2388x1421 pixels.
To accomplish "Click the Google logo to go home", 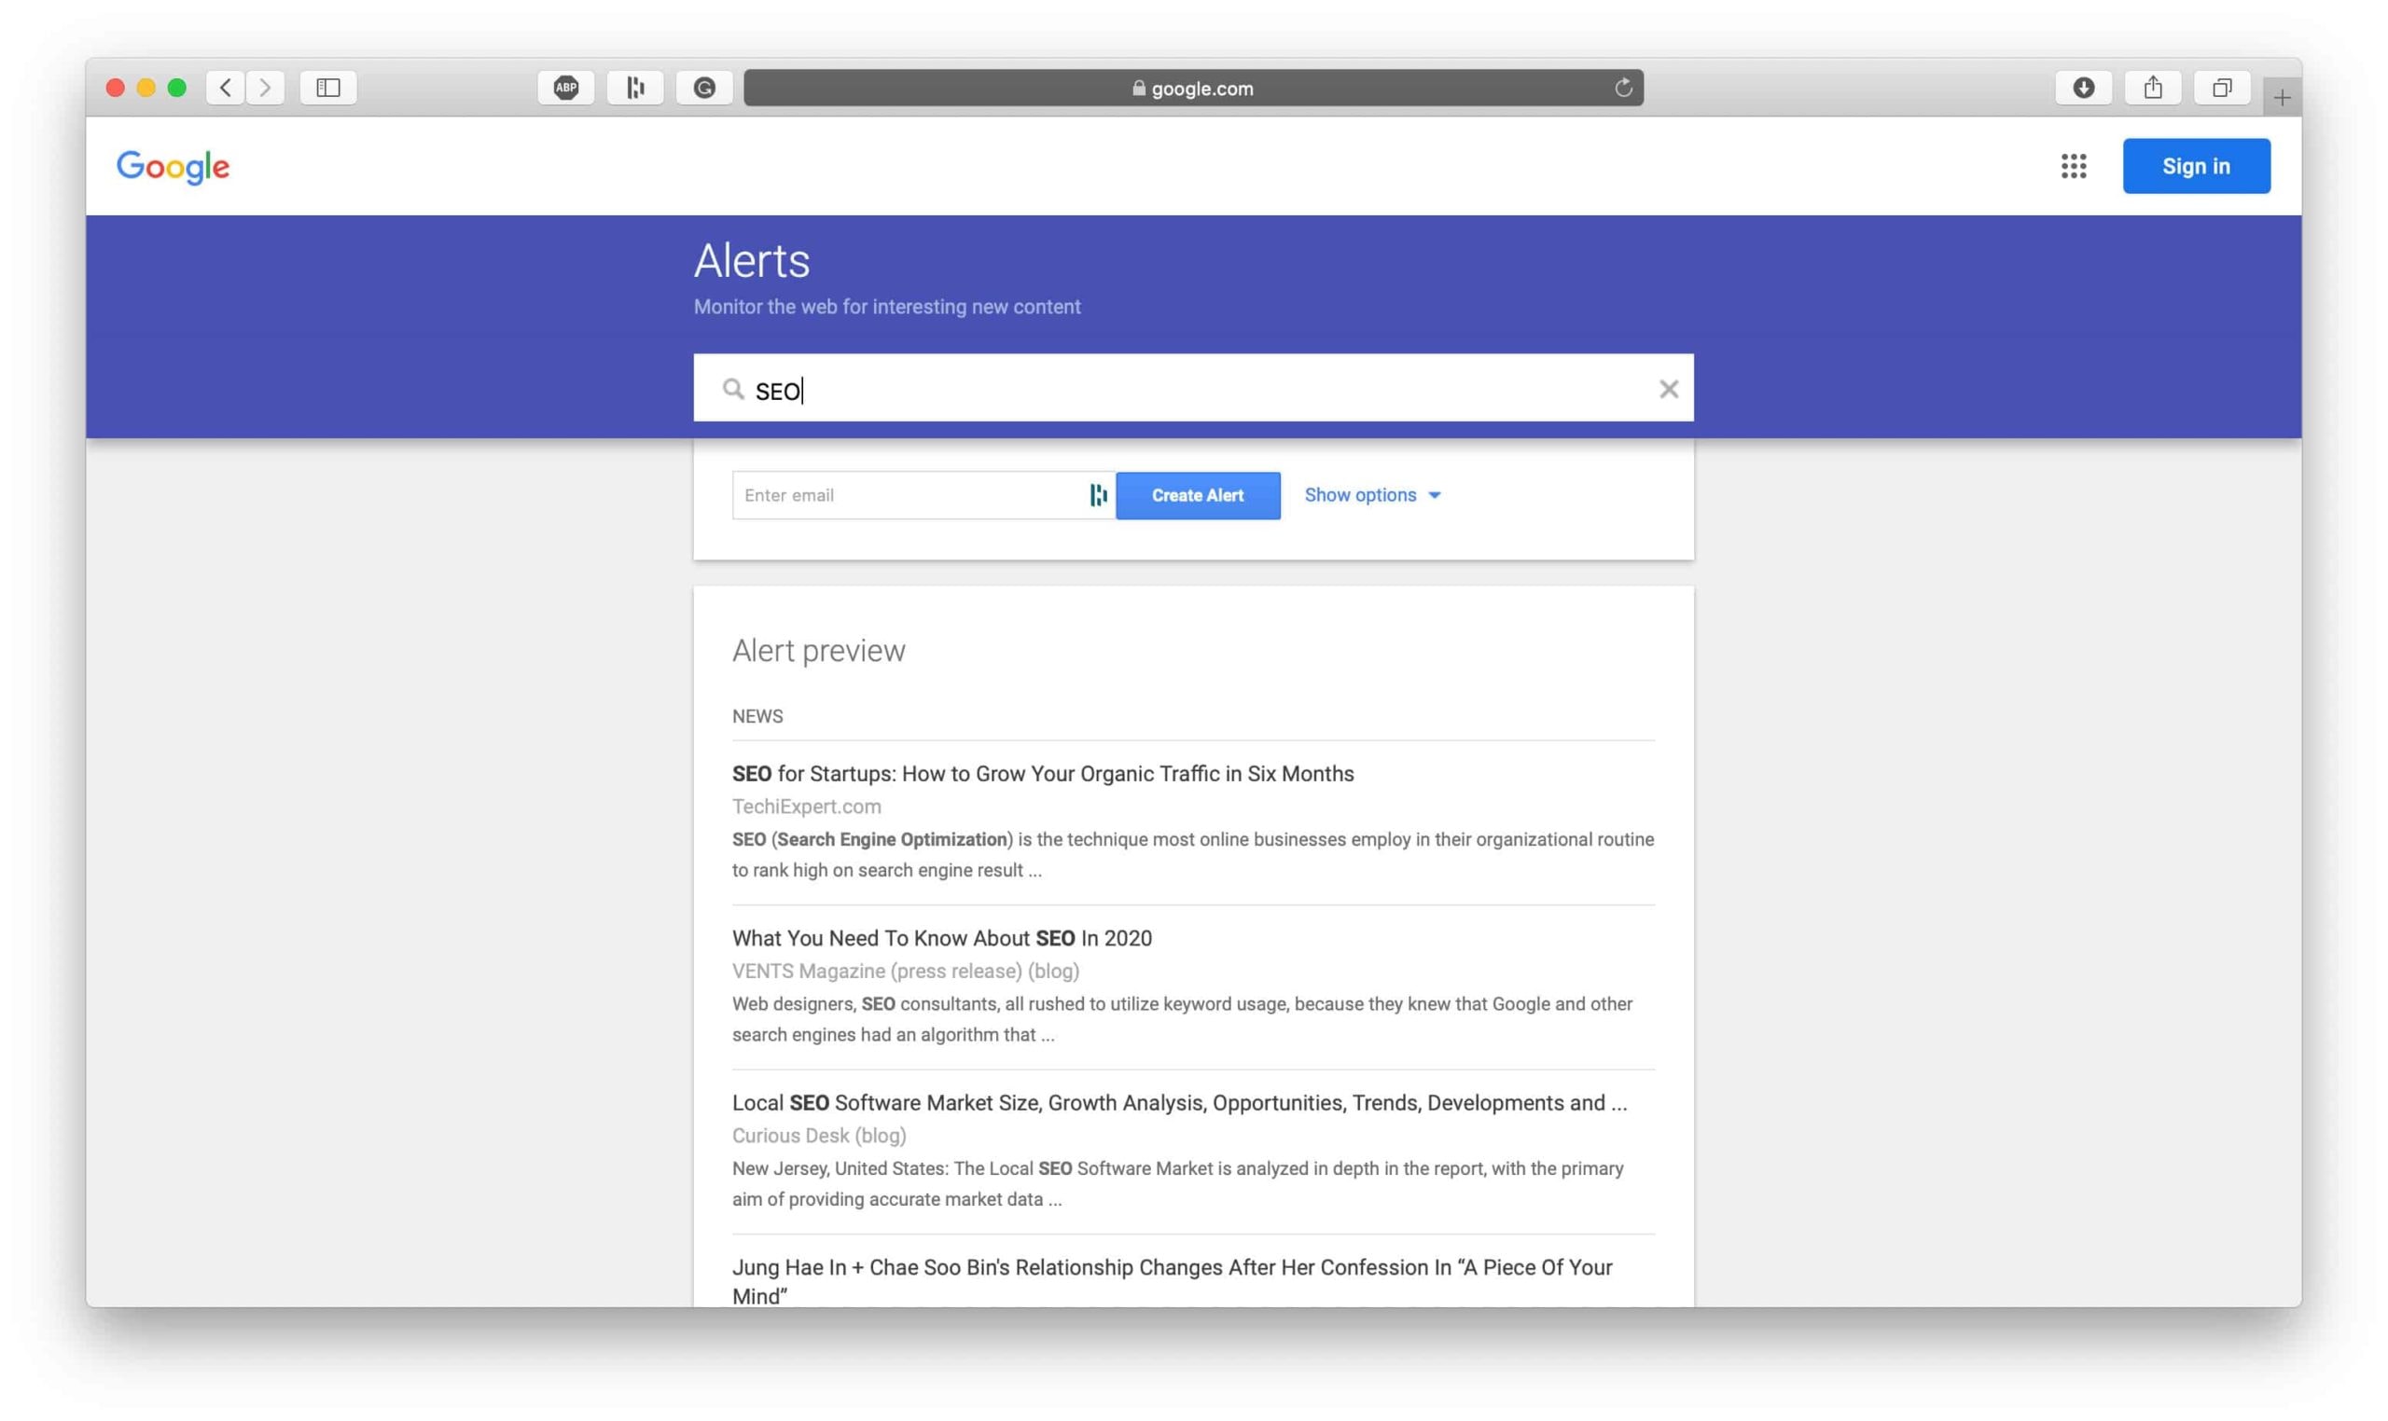I will tap(173, 166).
